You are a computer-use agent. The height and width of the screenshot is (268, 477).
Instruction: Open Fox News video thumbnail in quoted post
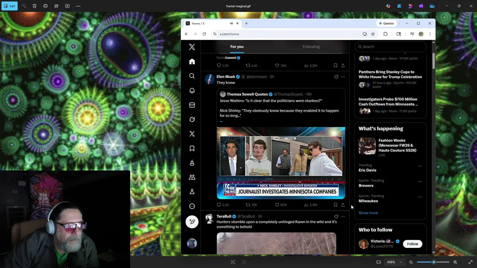281,163
